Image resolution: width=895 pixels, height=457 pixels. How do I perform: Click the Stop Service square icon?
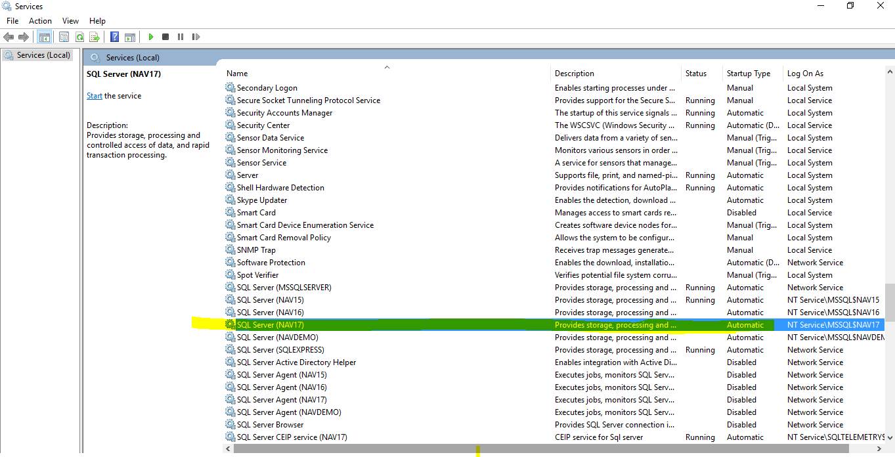coord(165,37)
